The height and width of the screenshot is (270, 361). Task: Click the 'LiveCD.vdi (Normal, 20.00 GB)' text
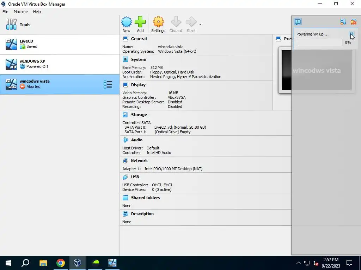pyautogui.click(x=180, y=127)
